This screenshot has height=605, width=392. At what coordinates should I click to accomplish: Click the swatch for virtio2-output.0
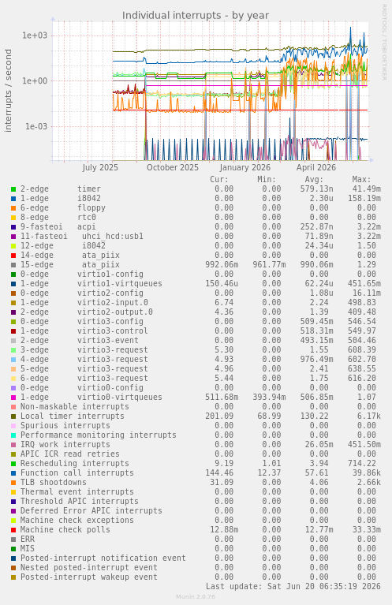tap(13, 312)
